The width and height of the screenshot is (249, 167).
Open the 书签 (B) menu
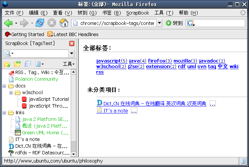[112, 13]
